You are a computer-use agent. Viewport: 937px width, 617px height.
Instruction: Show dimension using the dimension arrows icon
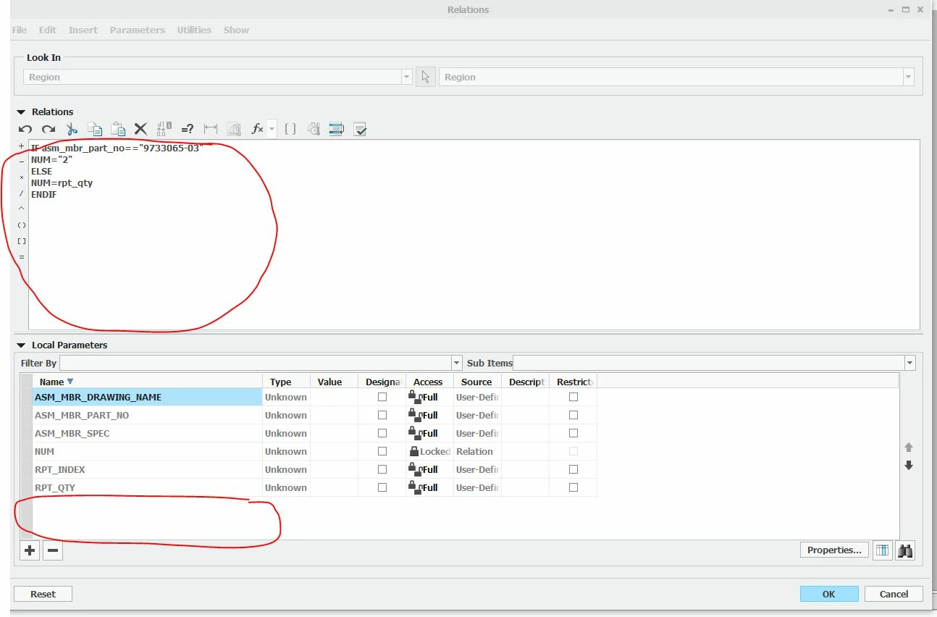point(211,129)
